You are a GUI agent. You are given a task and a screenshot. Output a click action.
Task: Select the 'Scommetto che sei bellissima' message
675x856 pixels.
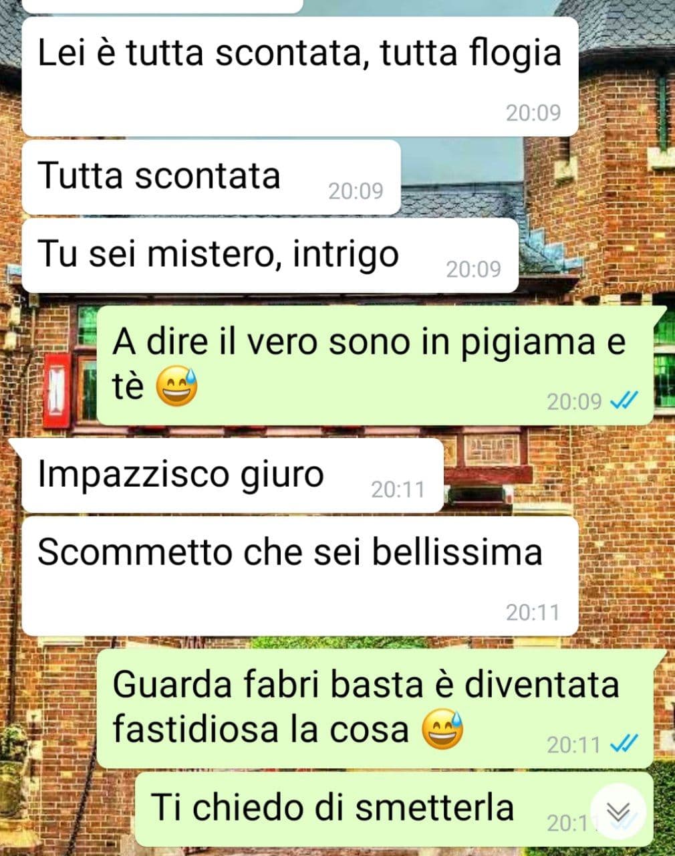[x=300, y=576]
